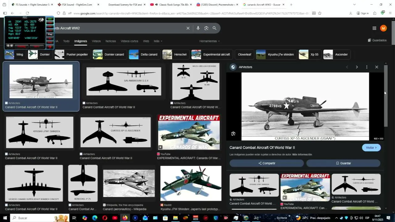
Task: Click the Guardar button in preview
Action: pos(343,163)
